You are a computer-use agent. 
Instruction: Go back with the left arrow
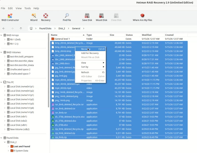pos(4,28)
